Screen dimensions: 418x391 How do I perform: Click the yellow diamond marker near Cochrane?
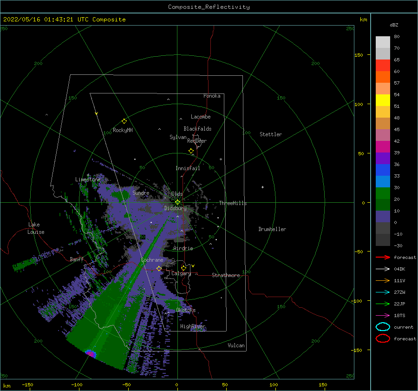[159, 268]
